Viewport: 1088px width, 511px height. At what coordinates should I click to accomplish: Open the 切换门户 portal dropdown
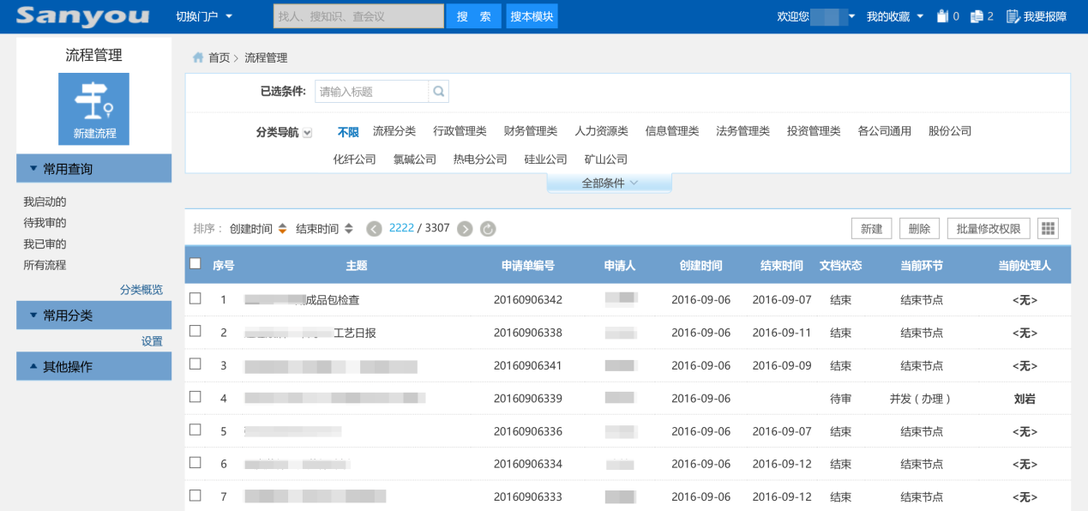(204, 16)
